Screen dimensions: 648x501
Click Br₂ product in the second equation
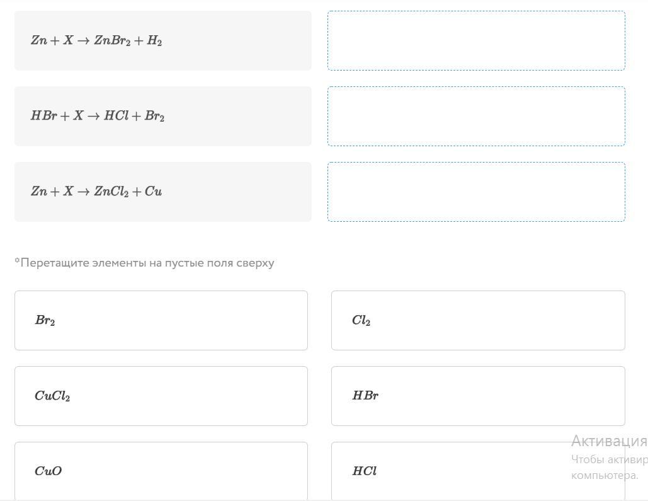pyautogui.click(x=154, y=117)
